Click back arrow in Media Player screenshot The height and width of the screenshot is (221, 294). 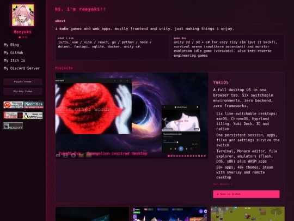click(164, 107)
